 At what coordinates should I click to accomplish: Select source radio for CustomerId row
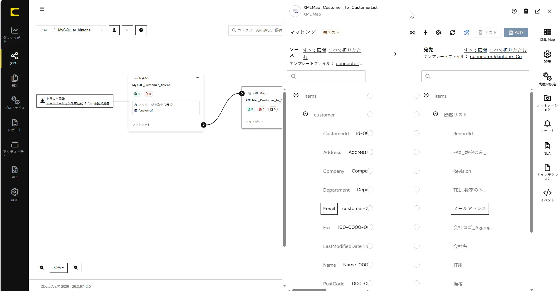370,133
